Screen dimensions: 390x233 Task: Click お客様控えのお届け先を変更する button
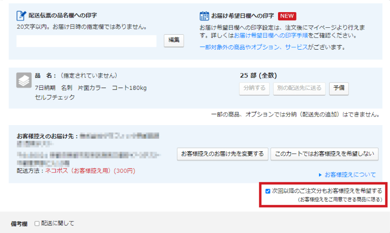pos(222,154)
